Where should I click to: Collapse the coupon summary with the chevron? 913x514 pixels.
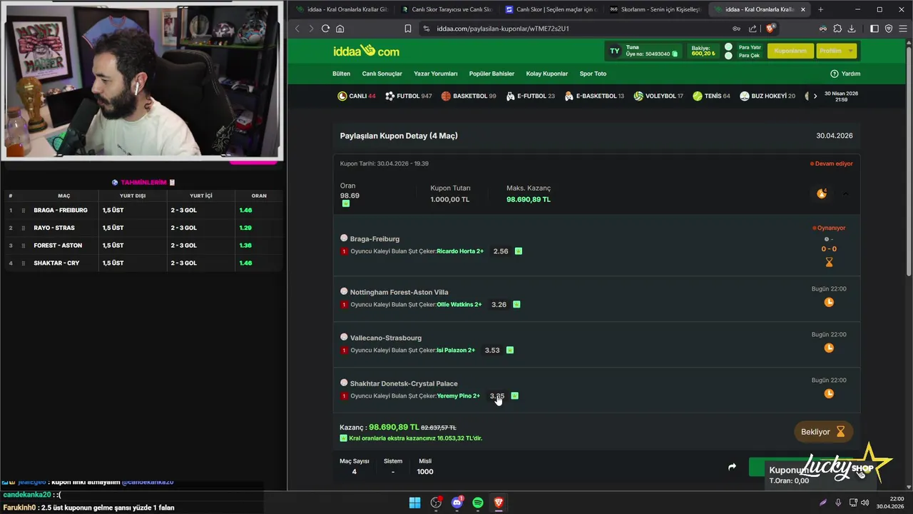845,194
